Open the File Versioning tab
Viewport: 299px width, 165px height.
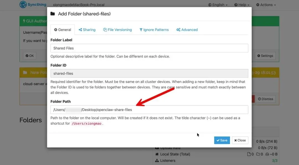[117, 30]
